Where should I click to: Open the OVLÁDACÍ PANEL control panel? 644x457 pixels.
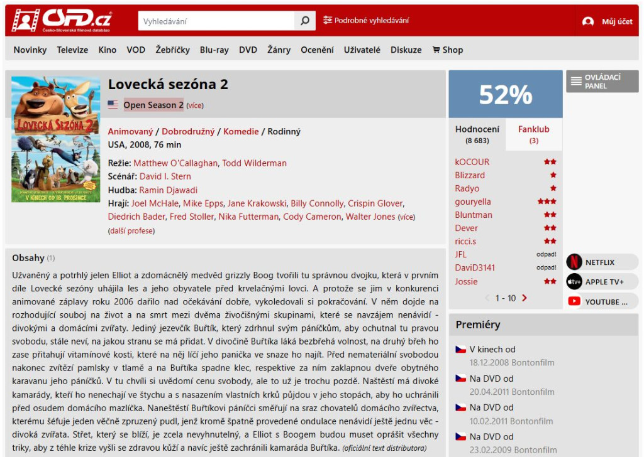pyautogui.click(x=602, y=81)
